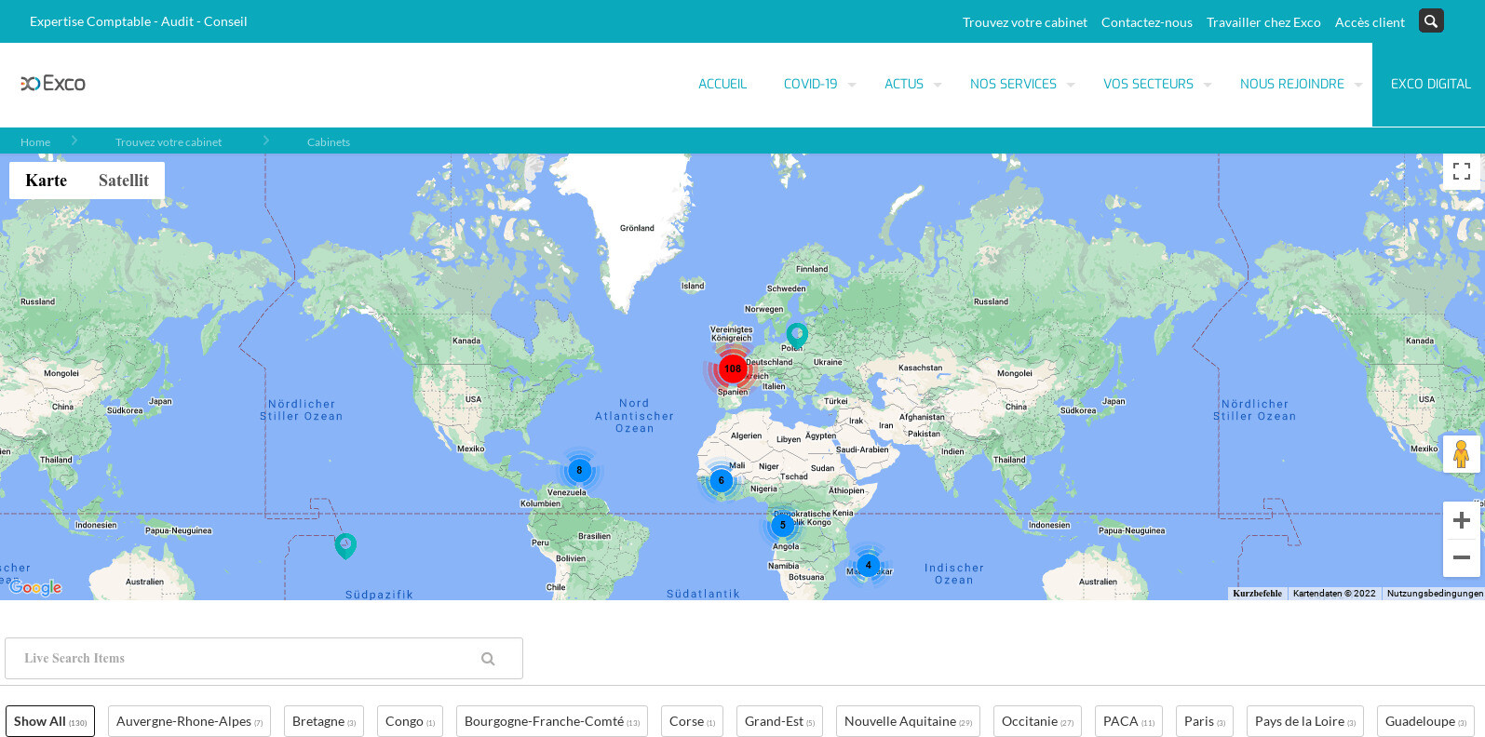Go to Home breadcrumb

[35, 142]
